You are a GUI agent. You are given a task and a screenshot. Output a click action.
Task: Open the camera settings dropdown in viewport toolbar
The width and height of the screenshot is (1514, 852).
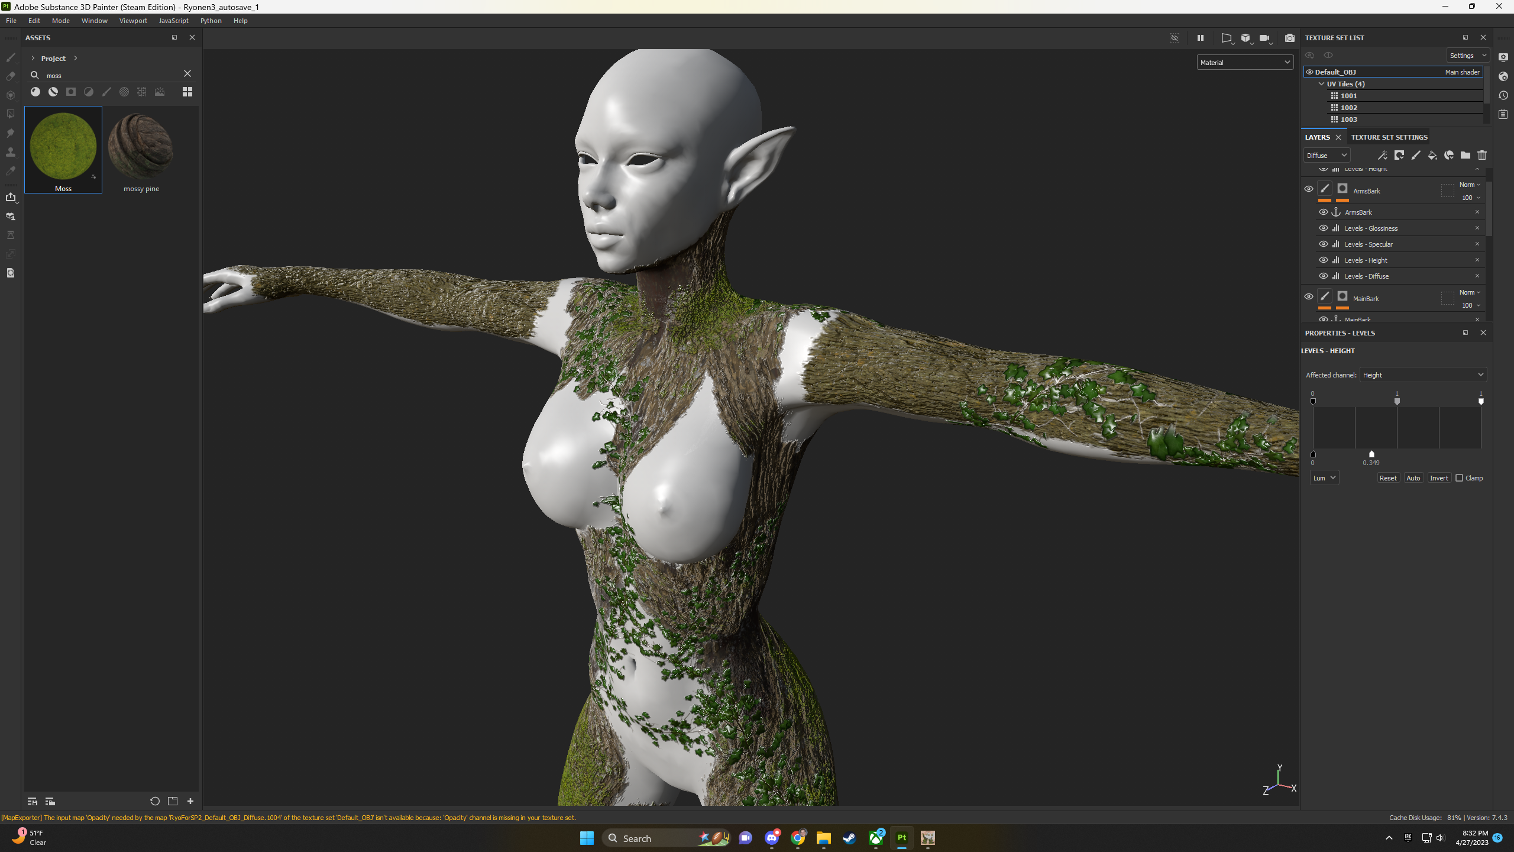1266,38
